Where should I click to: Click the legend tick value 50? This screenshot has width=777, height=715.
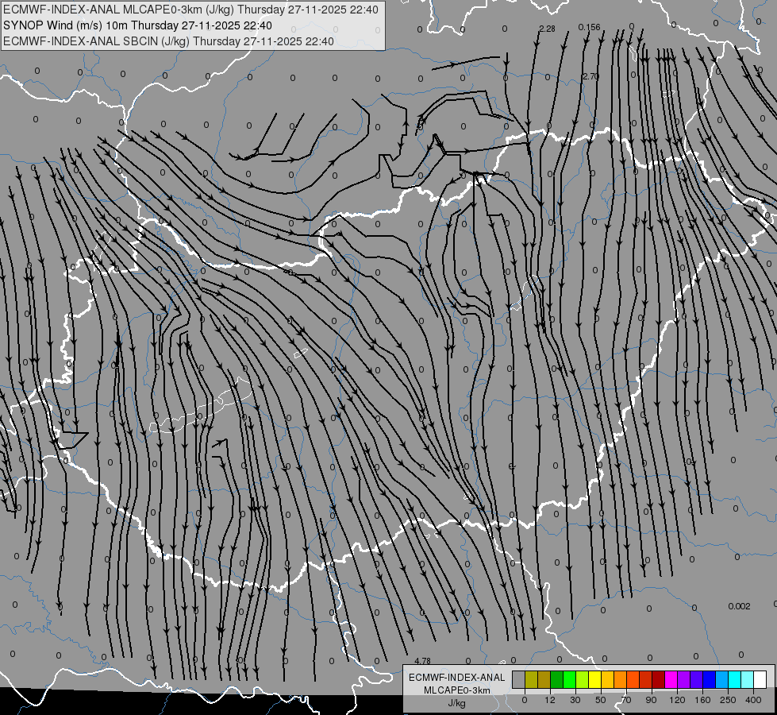pyautogui.click(x=601, y=700)
